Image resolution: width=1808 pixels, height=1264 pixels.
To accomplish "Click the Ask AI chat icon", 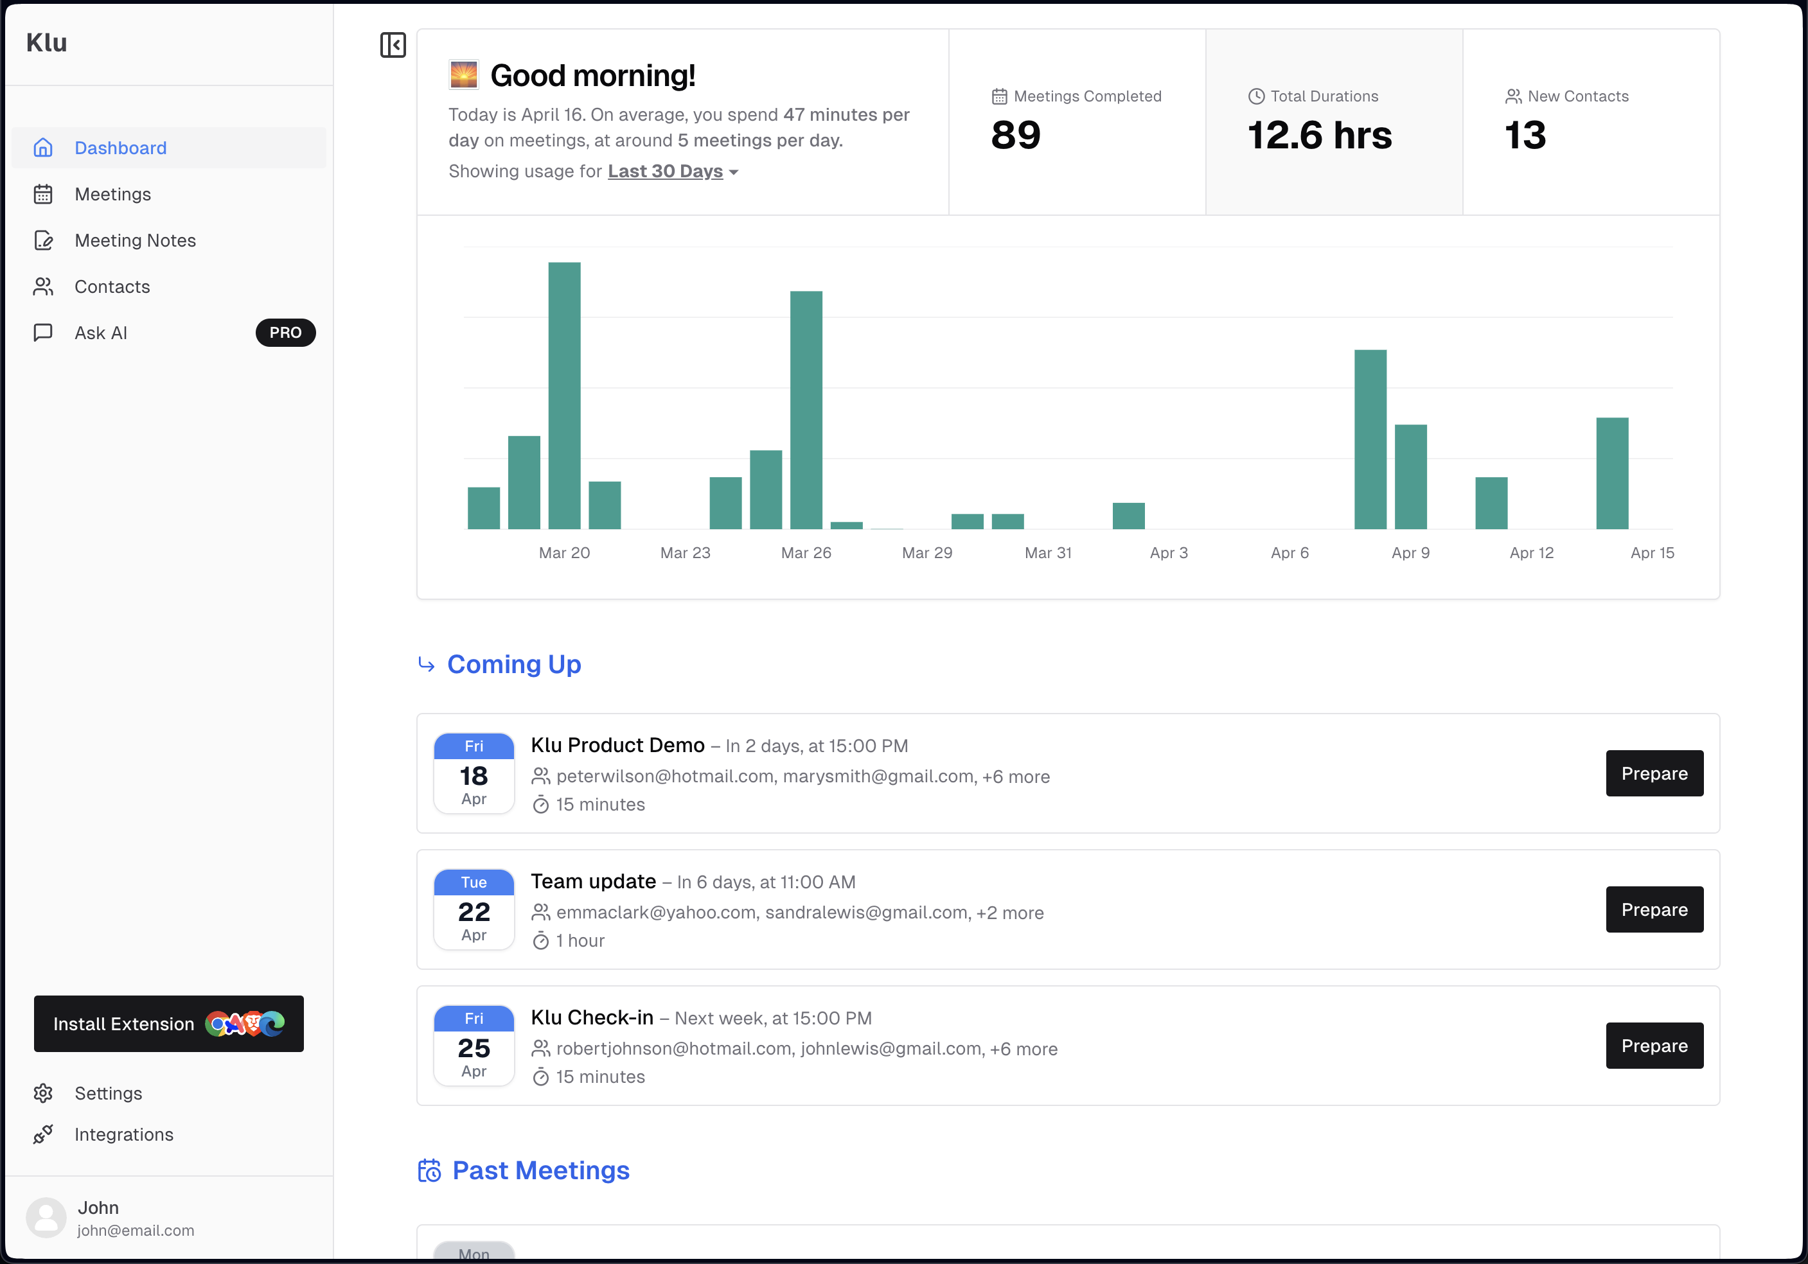I will pos(43,332).
